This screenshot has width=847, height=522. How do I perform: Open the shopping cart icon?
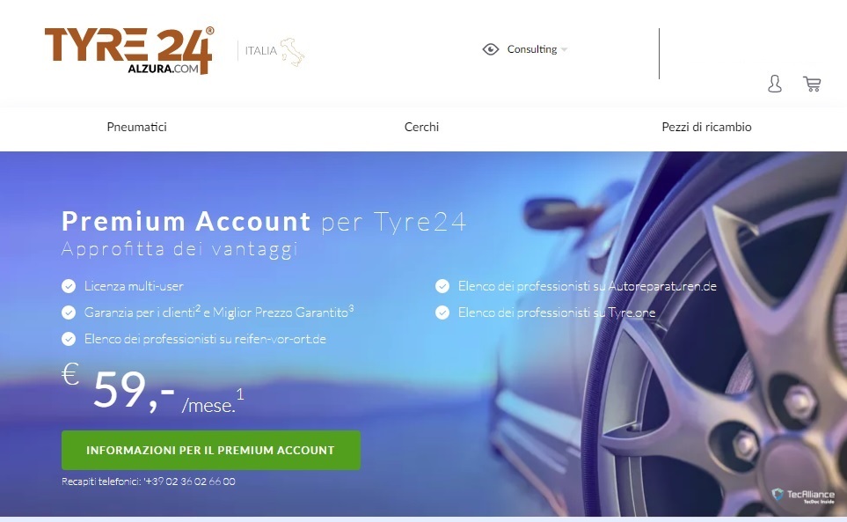click(x=812, y=84)
